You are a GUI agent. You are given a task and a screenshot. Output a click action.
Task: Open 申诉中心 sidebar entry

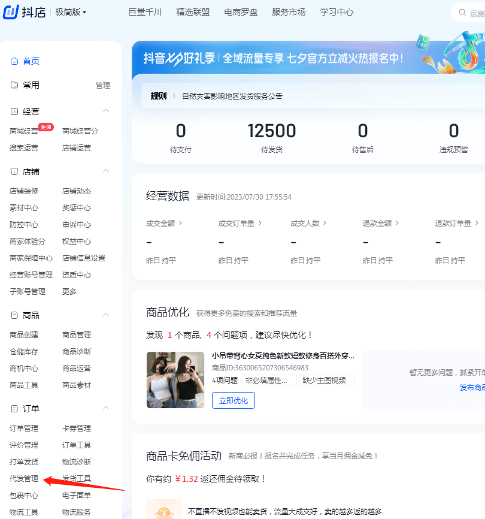[77, 225]
